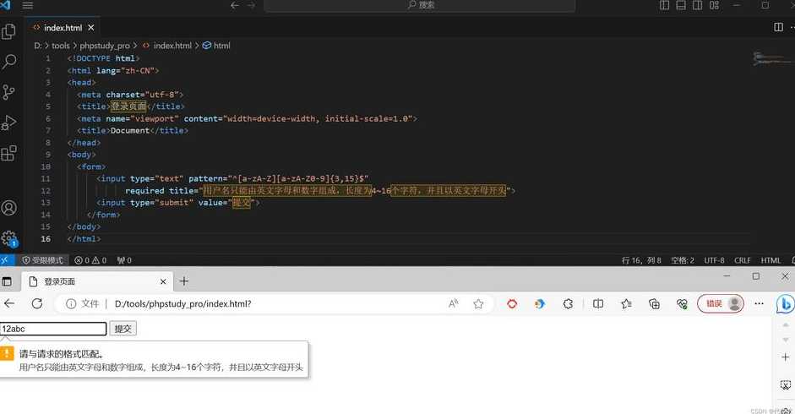
Task: Open the Edge tab actions menu icon
Action: [7, 281]
